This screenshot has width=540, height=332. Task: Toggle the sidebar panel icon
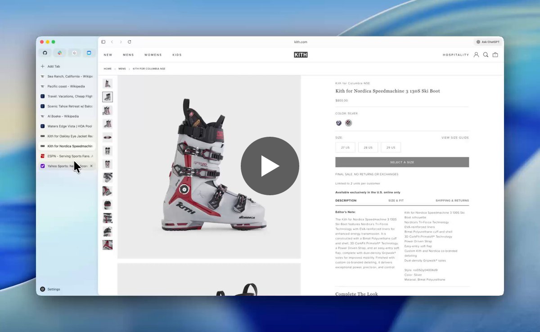click(103, 42)
